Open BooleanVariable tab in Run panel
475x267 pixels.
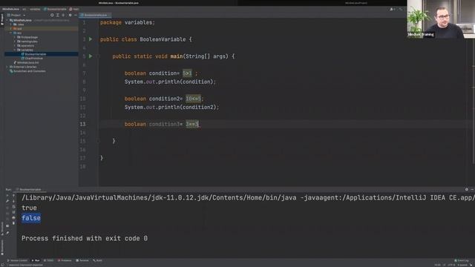[x=29, y=190]
